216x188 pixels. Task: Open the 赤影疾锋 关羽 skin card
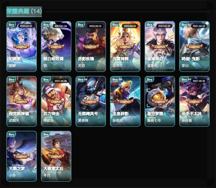[91, 46]
